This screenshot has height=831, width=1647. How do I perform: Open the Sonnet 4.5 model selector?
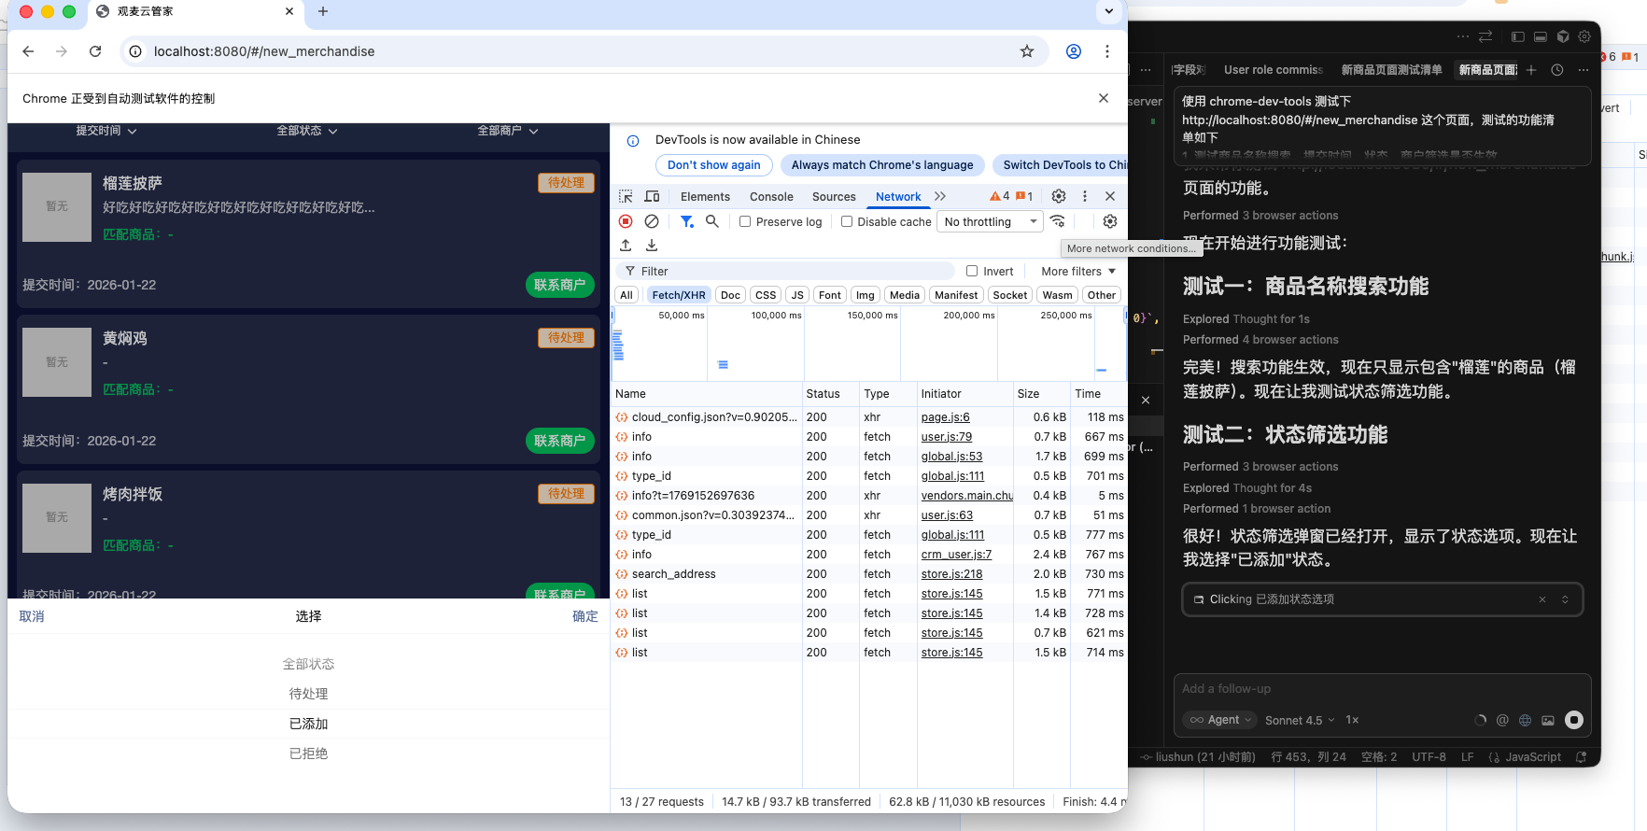pyautogui.click(x=1299, y=720)
